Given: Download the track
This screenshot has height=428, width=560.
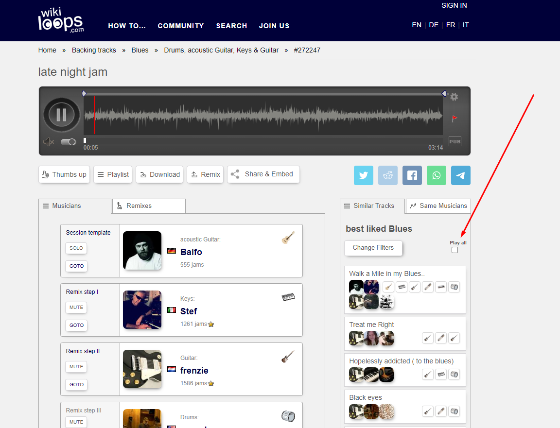Looking at the screenshot, I should point(159,174).
